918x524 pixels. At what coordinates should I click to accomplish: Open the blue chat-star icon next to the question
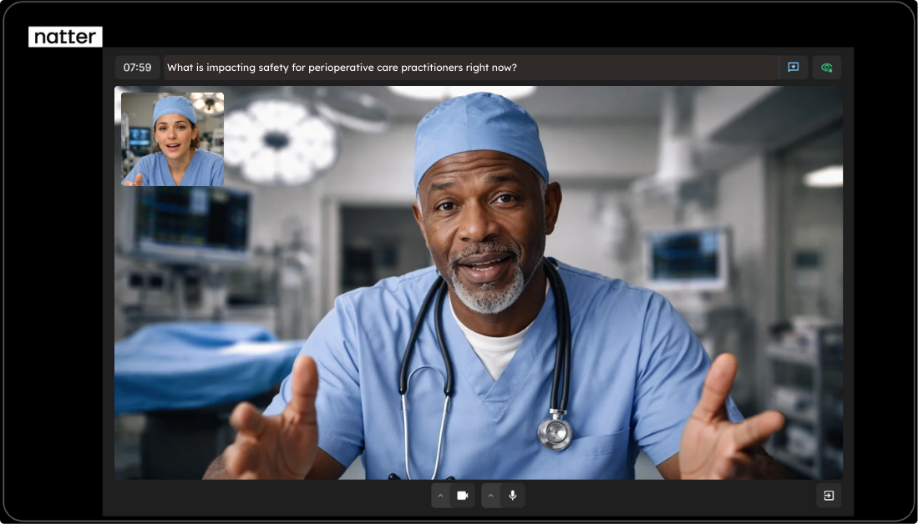pyautogui.click(x=793, y=68)
